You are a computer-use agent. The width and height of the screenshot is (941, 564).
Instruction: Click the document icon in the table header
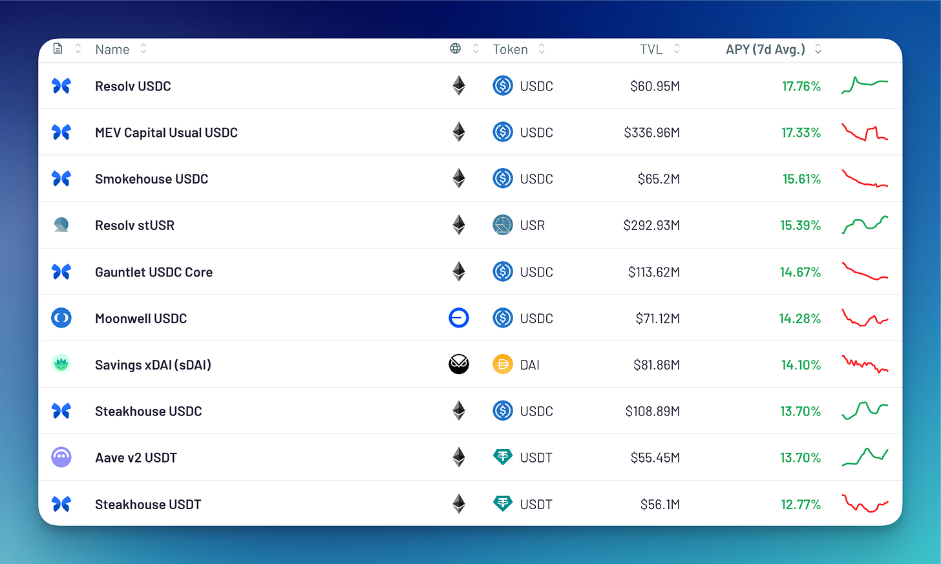click(58, 48)
